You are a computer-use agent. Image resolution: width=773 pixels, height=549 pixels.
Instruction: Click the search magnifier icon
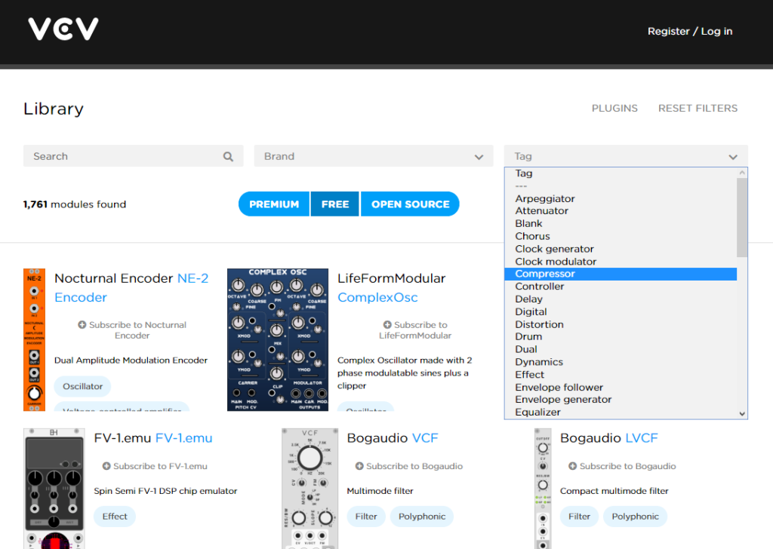point(228,157)
